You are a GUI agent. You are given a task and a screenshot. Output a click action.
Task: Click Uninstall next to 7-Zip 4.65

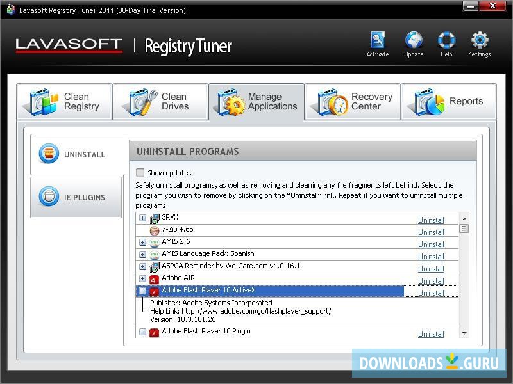click(430, 232)
